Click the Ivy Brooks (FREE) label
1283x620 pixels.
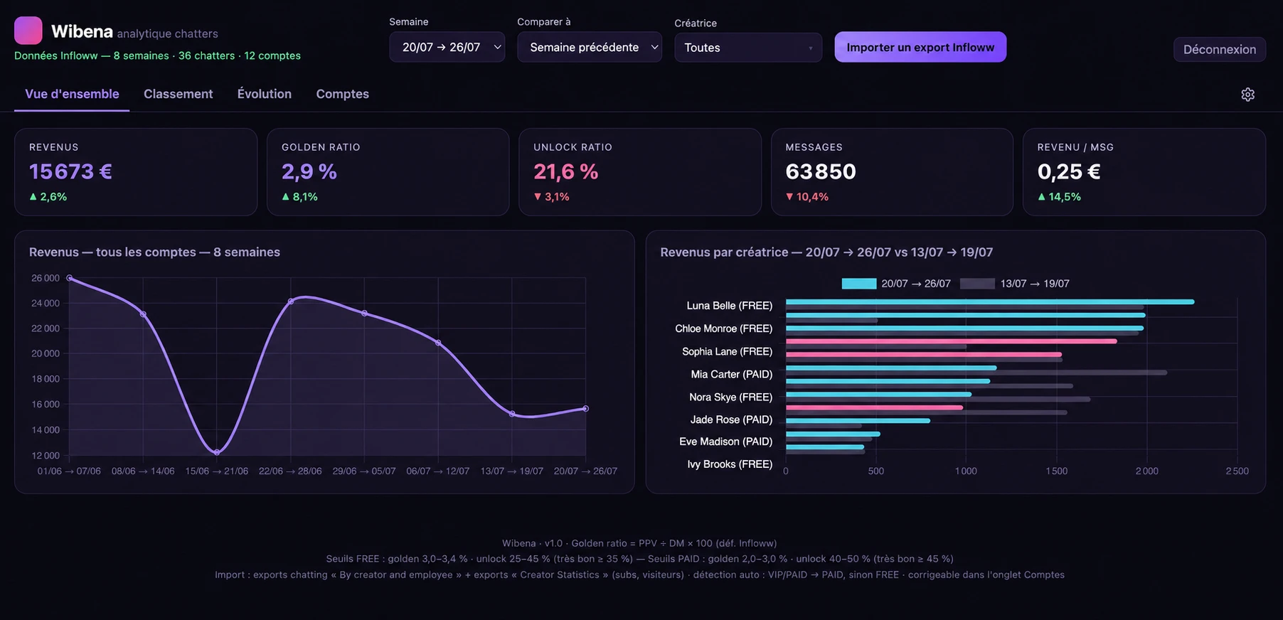(730, 464)
